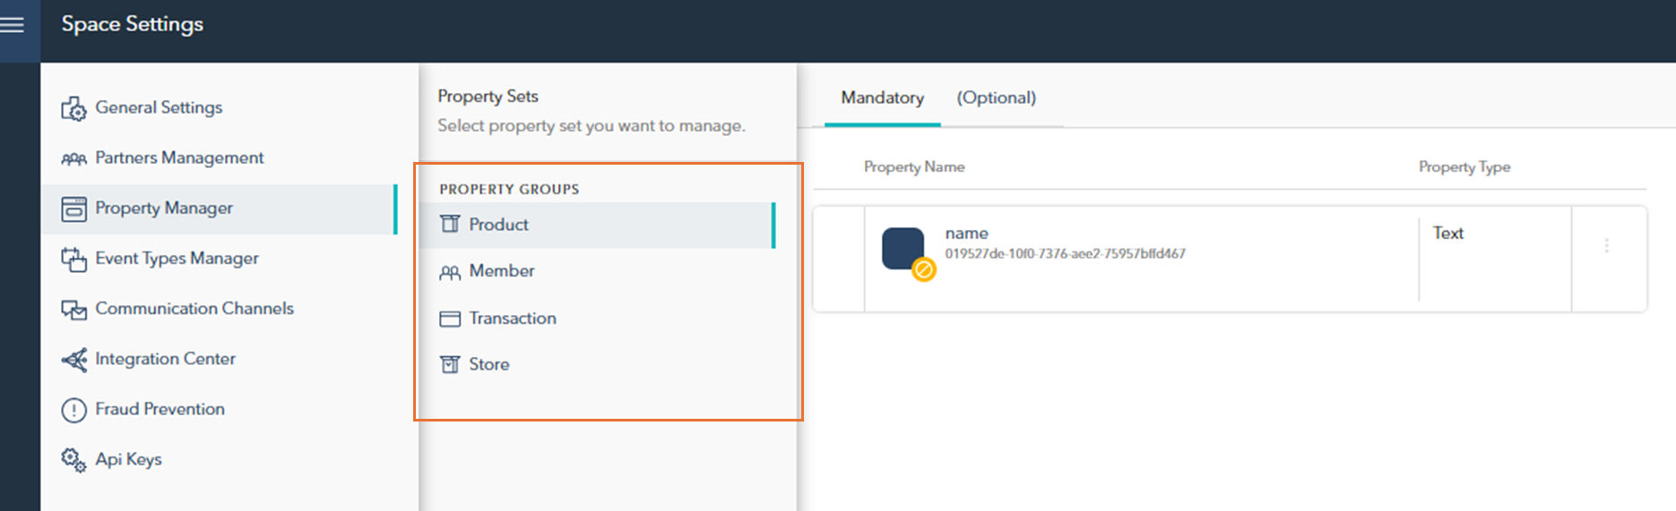The height and width of the screenshot is (511, 1676).
Task: Click the Fraud Prevention alert icon
Action: [x=73, y=410]
